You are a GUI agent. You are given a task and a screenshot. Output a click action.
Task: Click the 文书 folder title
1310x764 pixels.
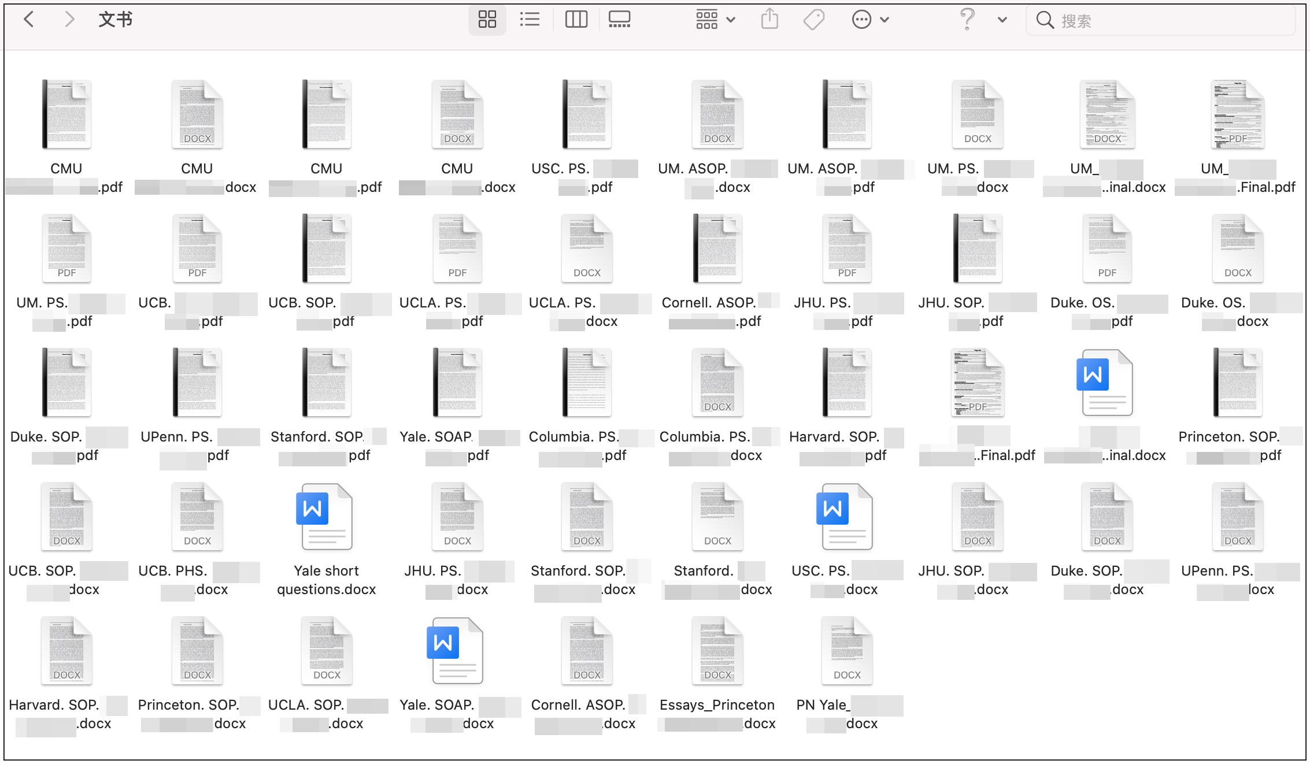(115, 20)
